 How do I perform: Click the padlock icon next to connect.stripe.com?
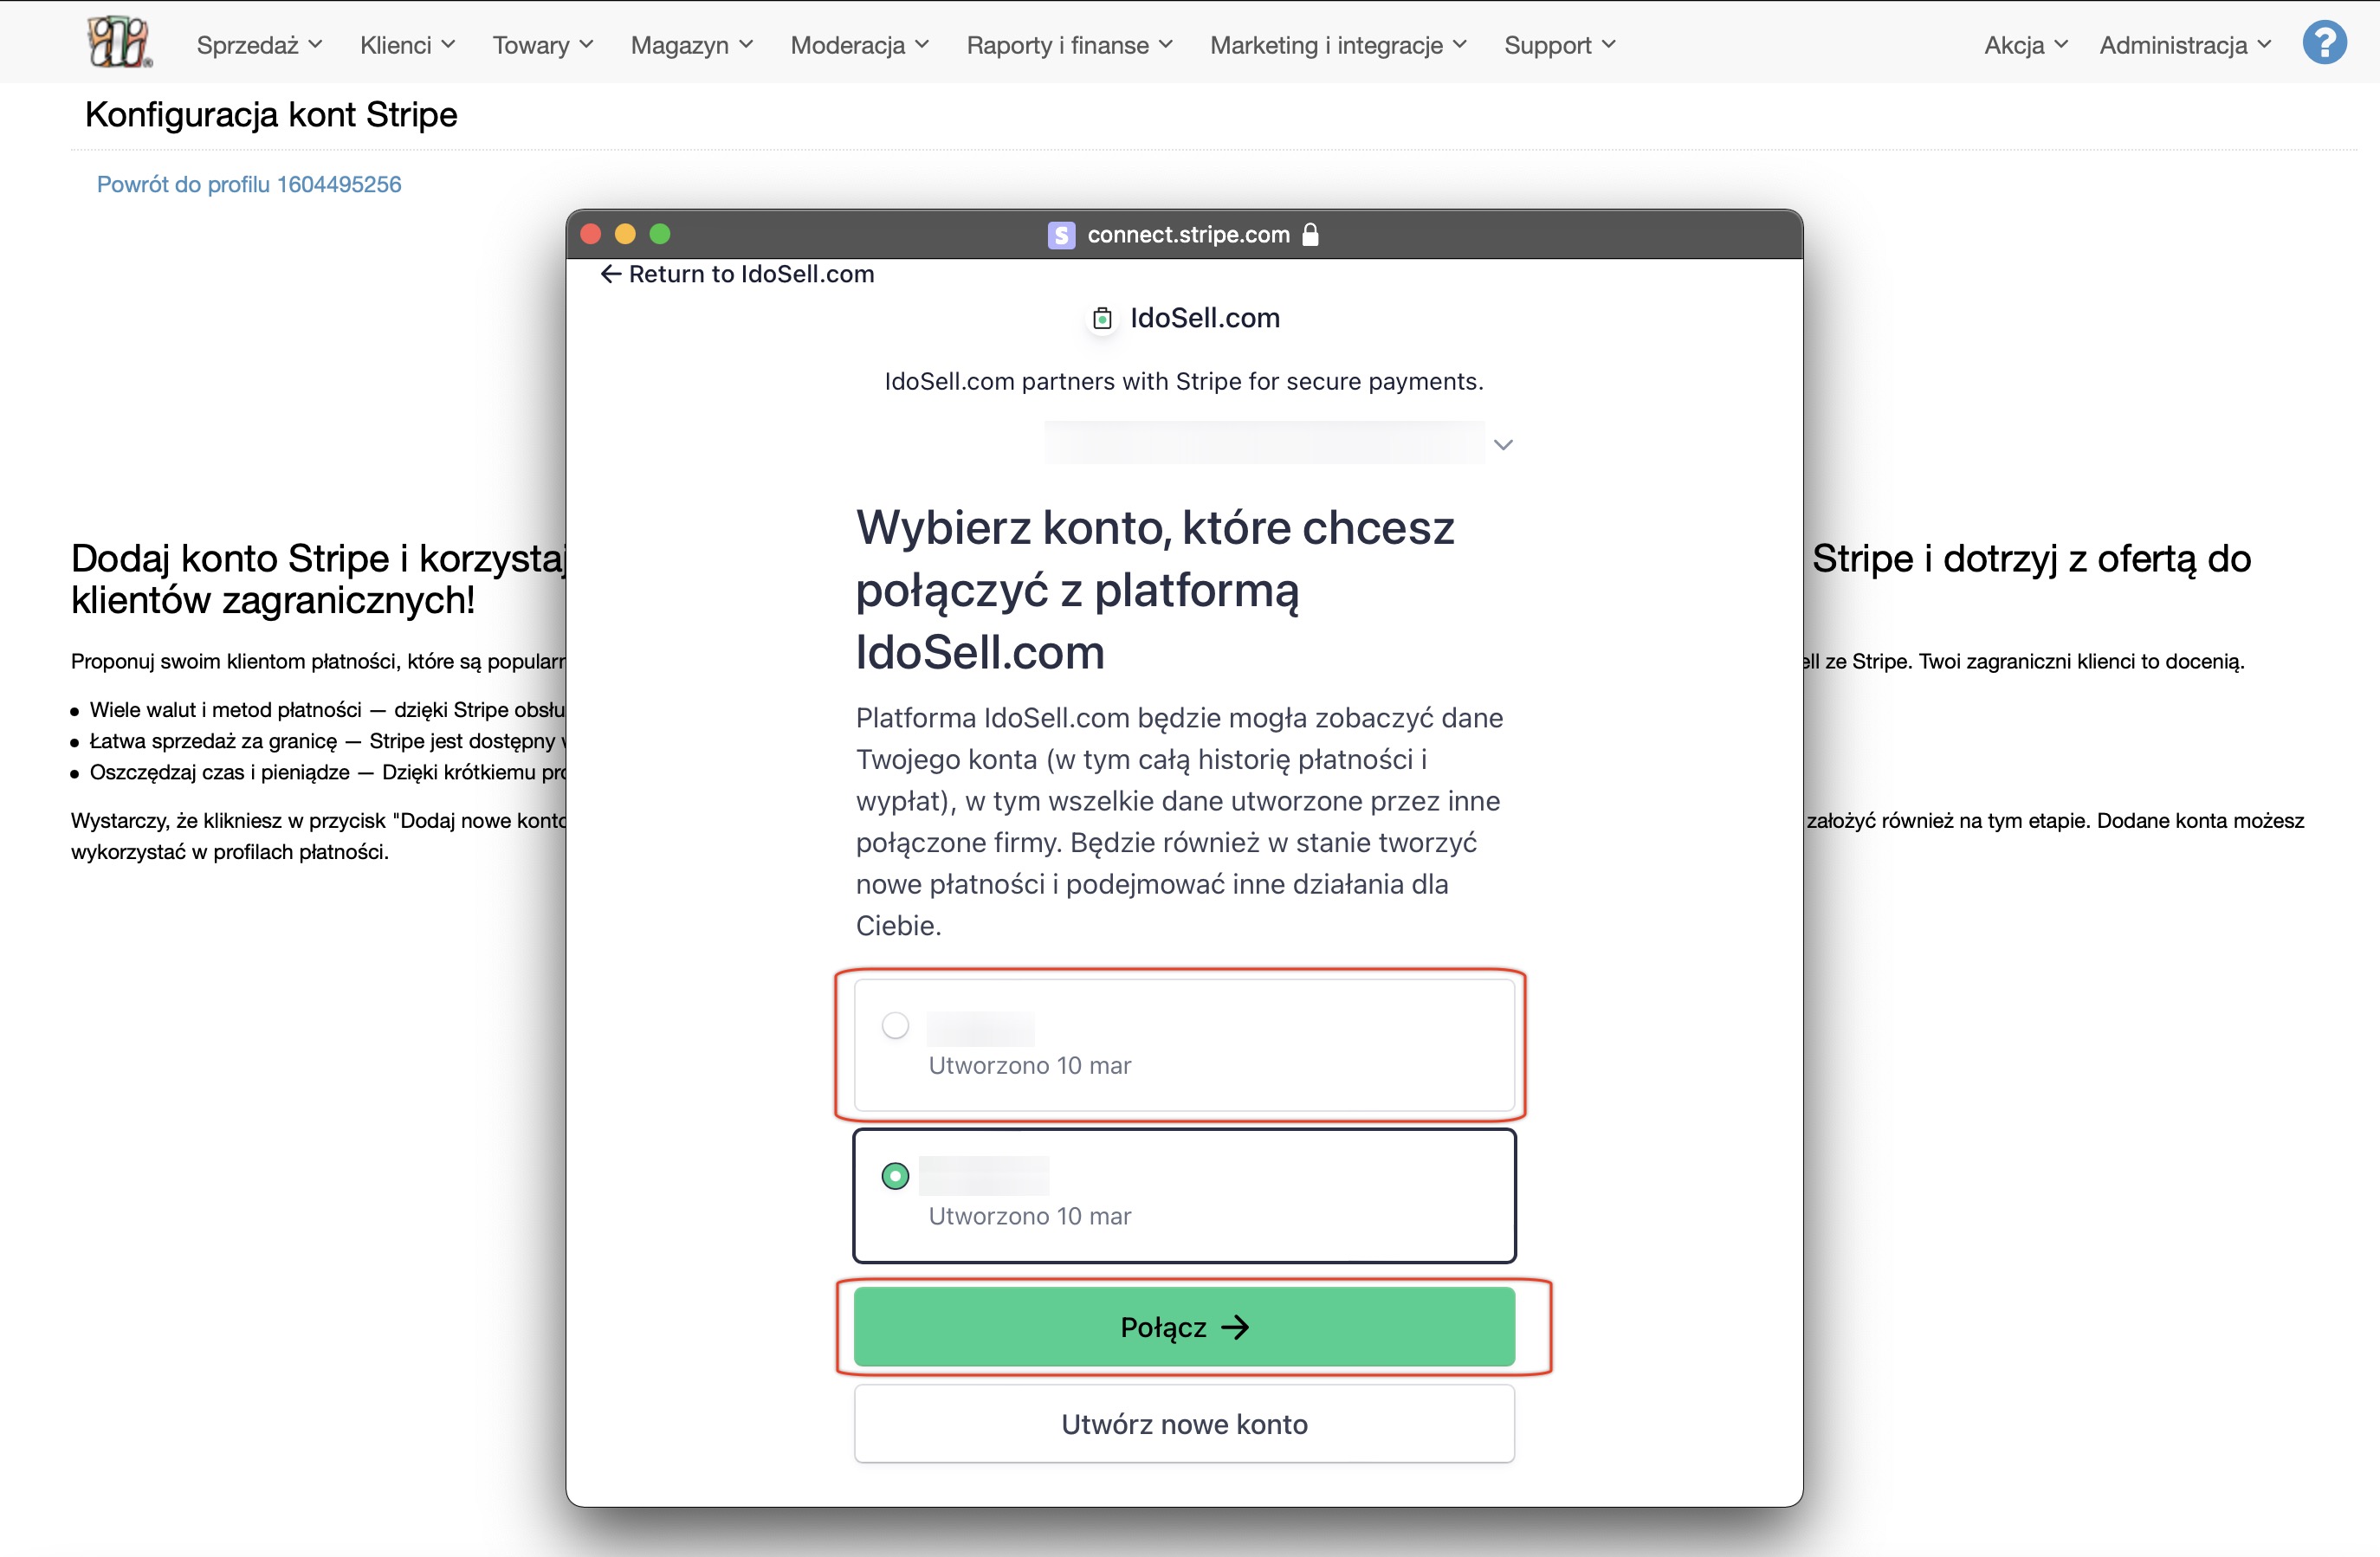[x=1310, y=235]
